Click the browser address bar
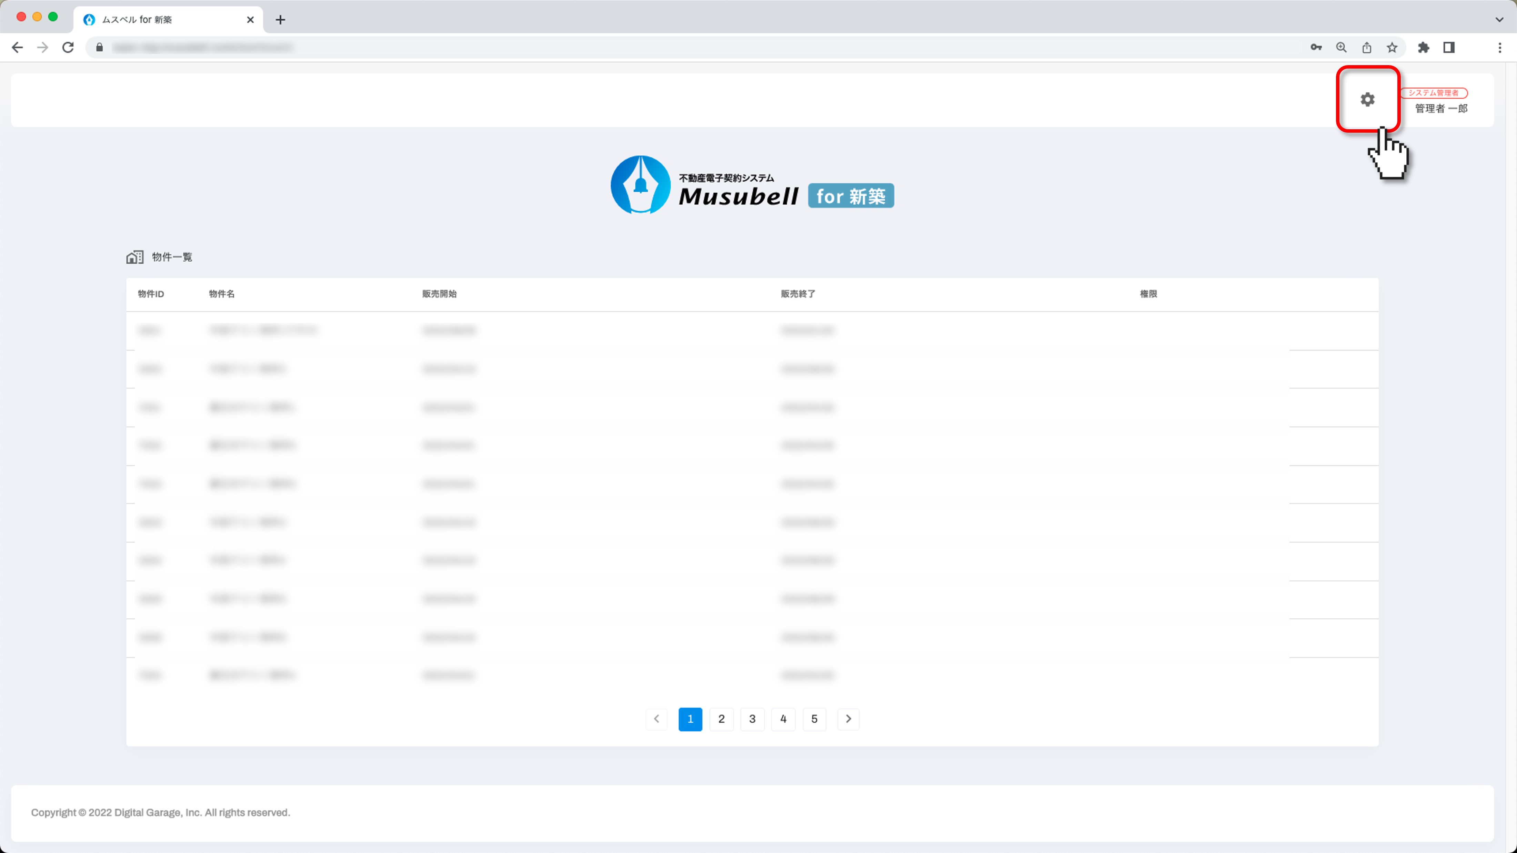Viewport: 1517px width, 853px height. pyautogui.click(x=648, y=48)
